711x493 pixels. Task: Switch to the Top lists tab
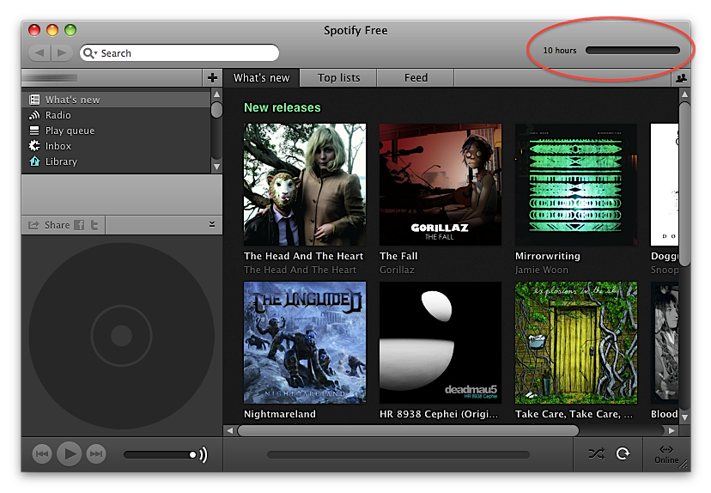(x=338, y=78)
